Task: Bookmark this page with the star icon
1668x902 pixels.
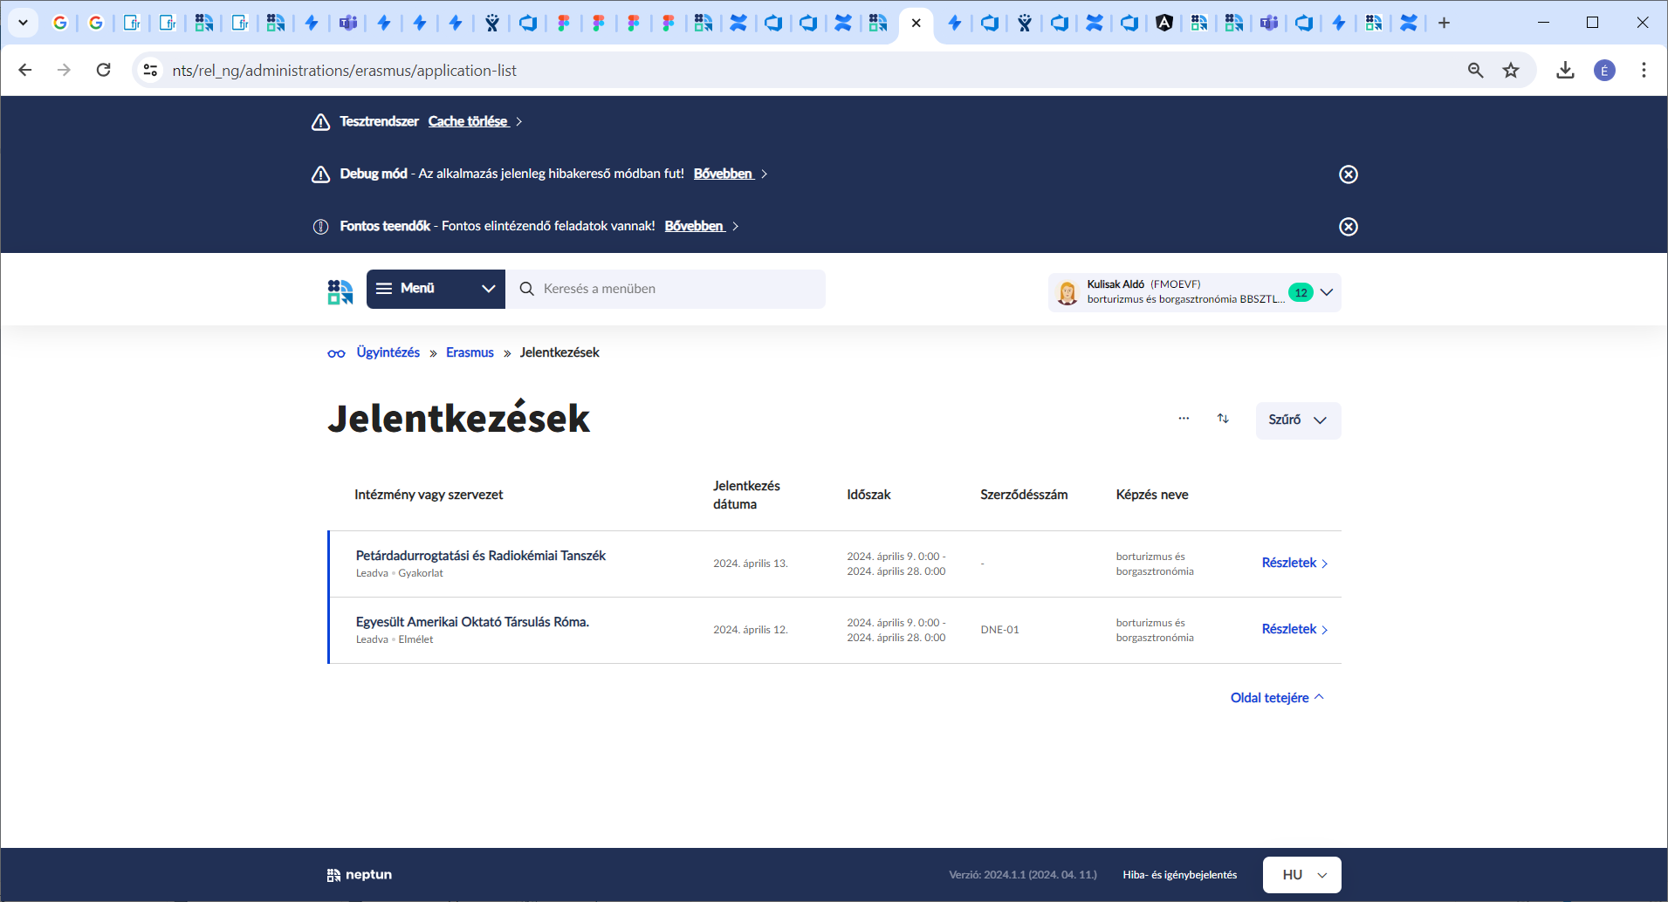Action: [x=1511, y=71]
